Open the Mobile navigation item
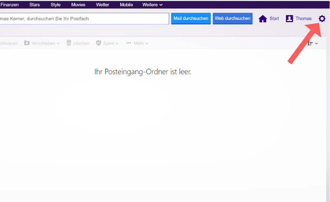The width and height of the screenshot is (330, 202). 126,5
